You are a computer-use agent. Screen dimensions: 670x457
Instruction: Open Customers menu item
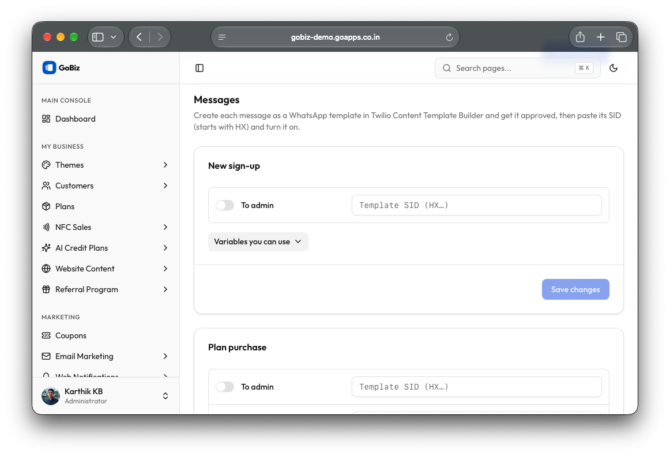pos(105,186)
